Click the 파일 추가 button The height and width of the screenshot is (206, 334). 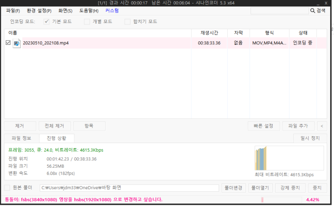point(299,126)
